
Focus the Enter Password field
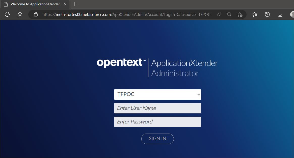coord(157,122)
